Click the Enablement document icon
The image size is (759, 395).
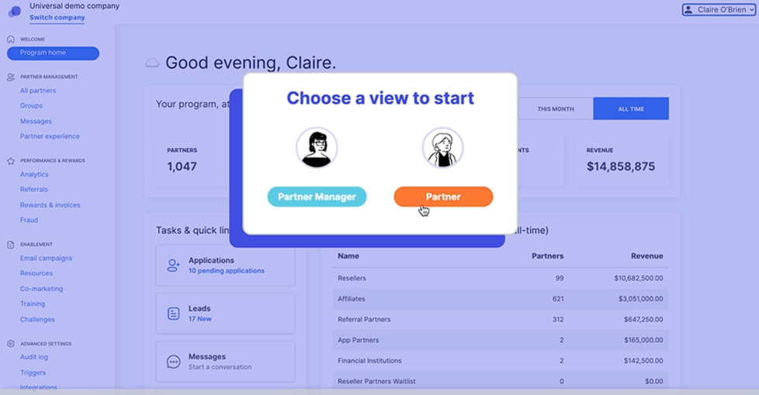[11, 245]
